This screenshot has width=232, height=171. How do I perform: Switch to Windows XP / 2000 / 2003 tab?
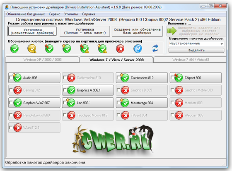coord(42,60)
